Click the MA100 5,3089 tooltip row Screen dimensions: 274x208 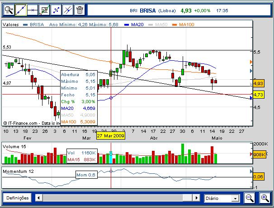tap(78, 122)
